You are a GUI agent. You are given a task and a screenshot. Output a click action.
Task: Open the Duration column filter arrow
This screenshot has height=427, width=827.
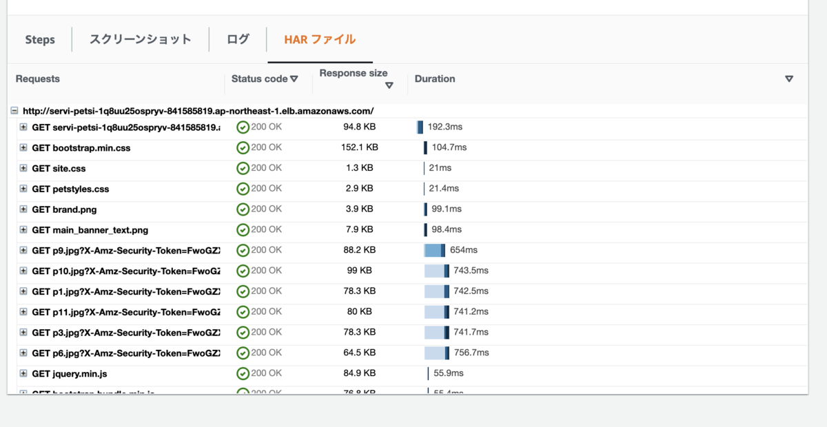(x=789, y=79)
